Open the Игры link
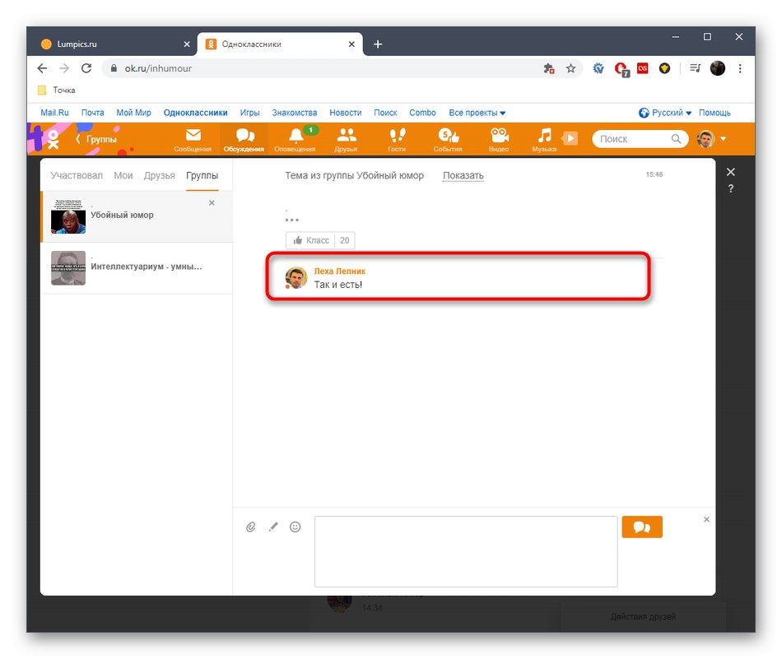Screen dimensions: 782x659 [250, 113]
